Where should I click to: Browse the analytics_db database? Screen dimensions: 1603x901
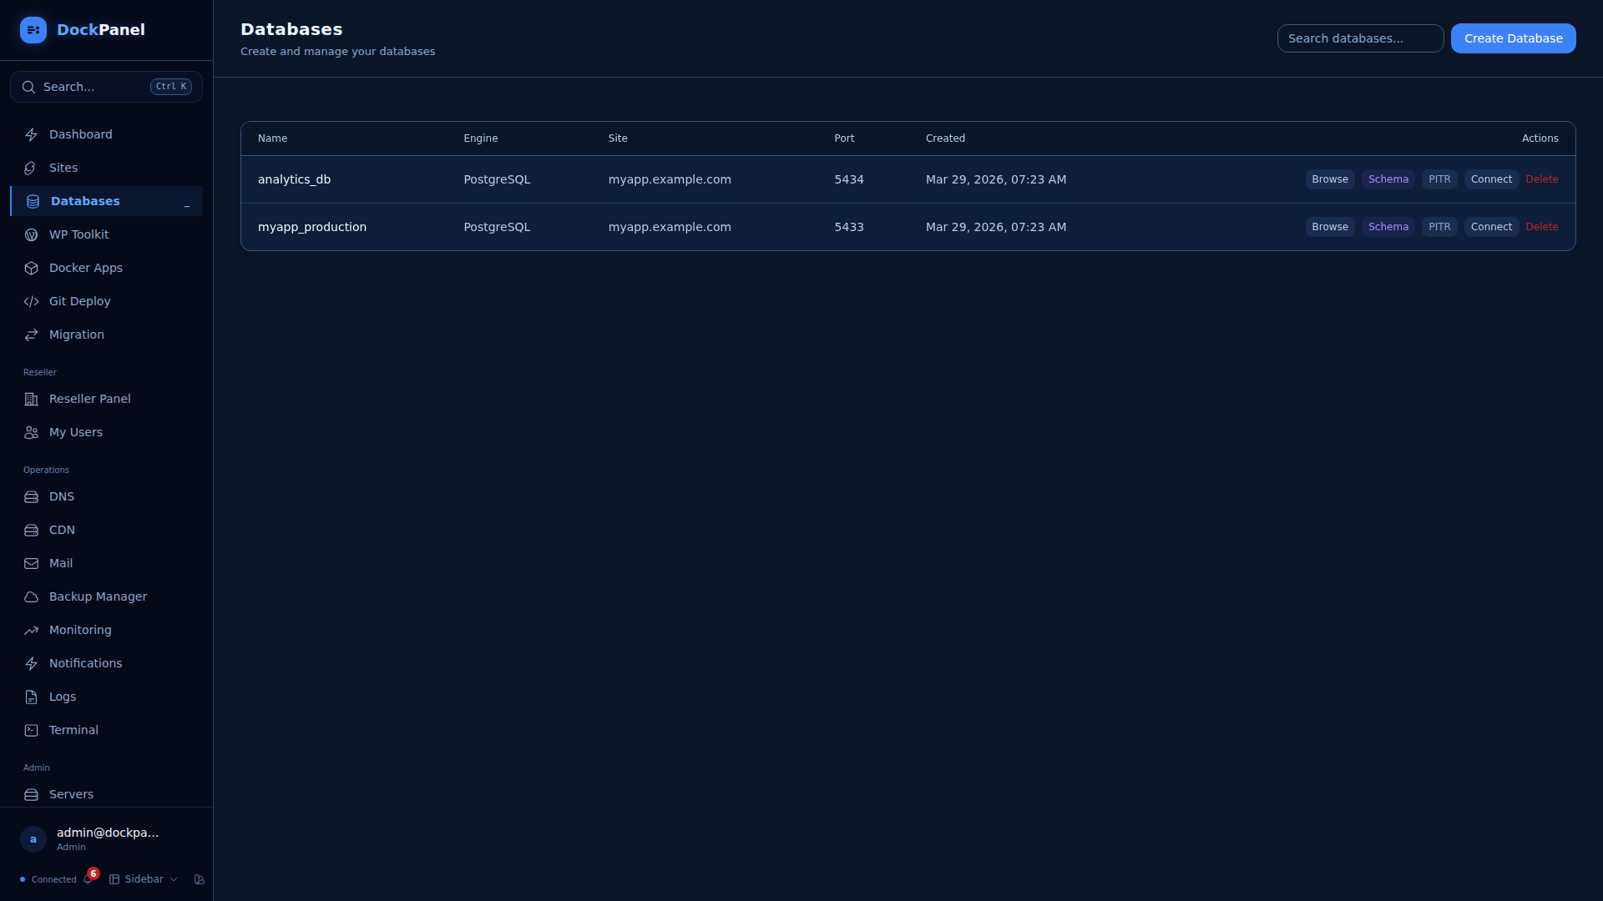[1330, 179]
